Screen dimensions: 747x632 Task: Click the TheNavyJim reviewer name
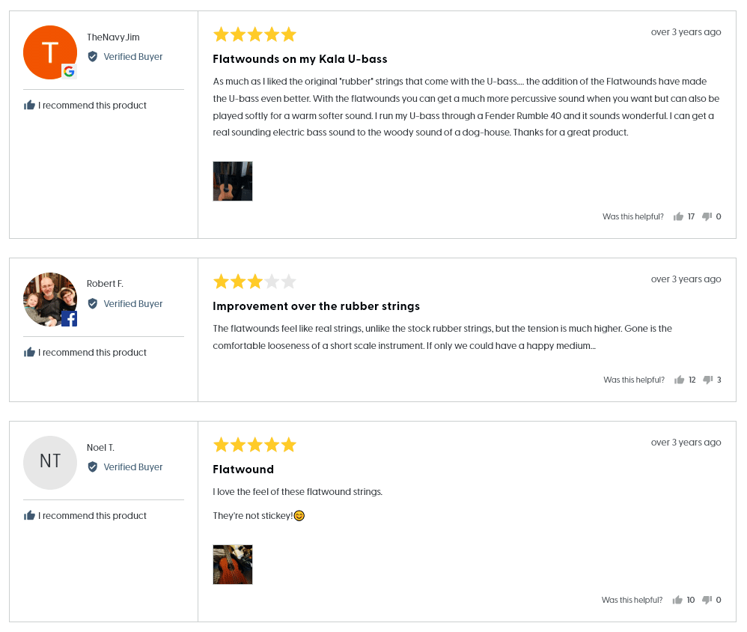(x=113, y=37)
